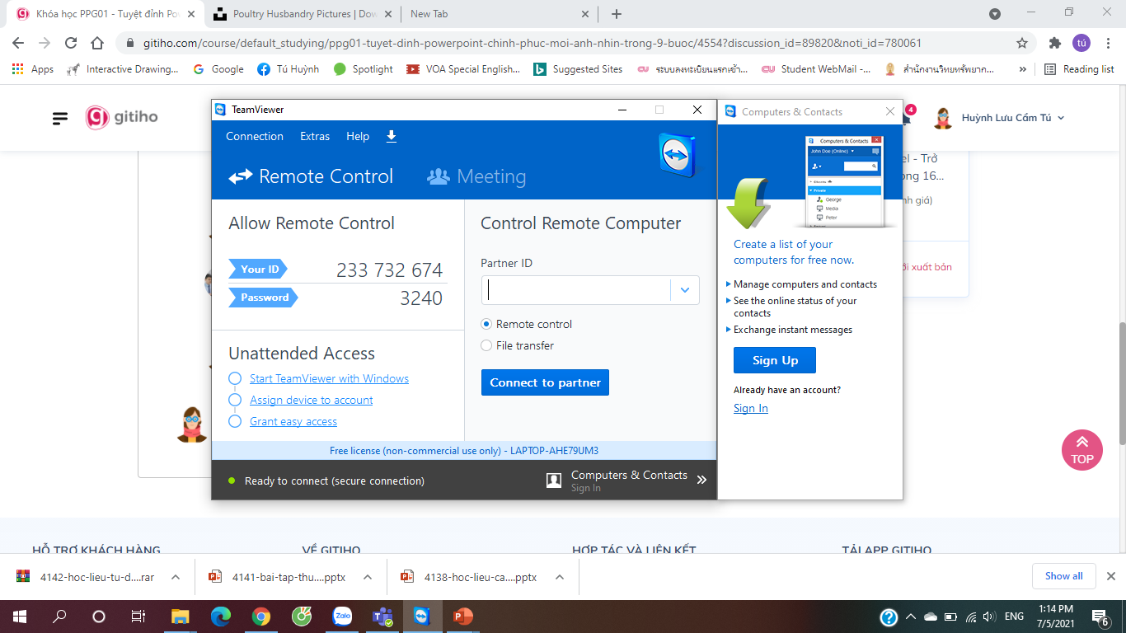Toggle the Grant easy access circle

point(235,421)
